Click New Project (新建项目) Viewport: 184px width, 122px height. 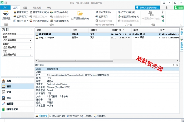[x=21, y=12]
